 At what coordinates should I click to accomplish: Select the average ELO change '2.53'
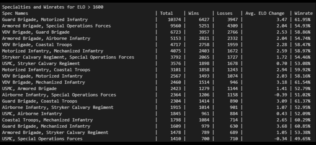coord(282,32)
